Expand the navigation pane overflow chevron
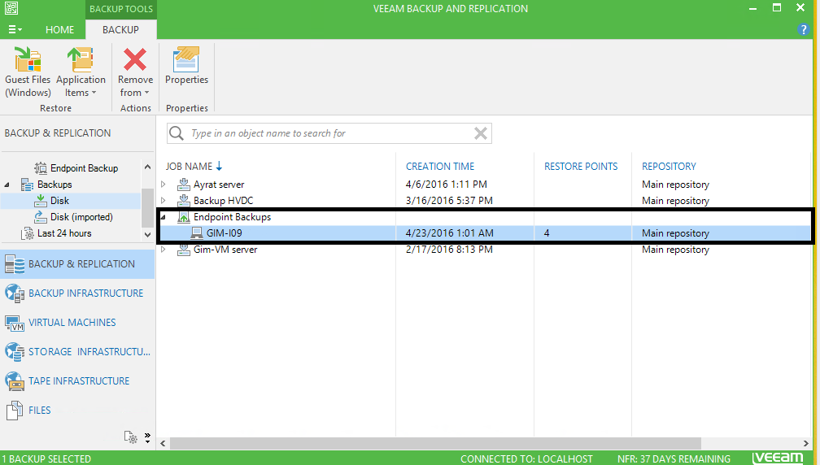This screenshot has height=465, width=820. (x=147, y=437)
